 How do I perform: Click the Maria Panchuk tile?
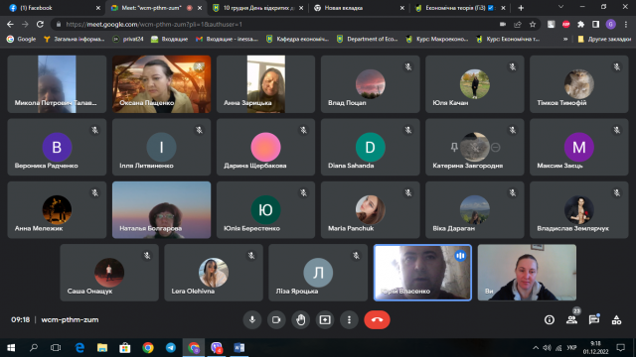[x=370, y=209]
